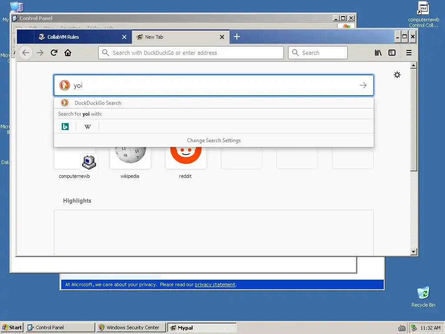The height and width of the screenshot is (334, 445).
Task: Open new tab customization gear
Action: point(397,75)
